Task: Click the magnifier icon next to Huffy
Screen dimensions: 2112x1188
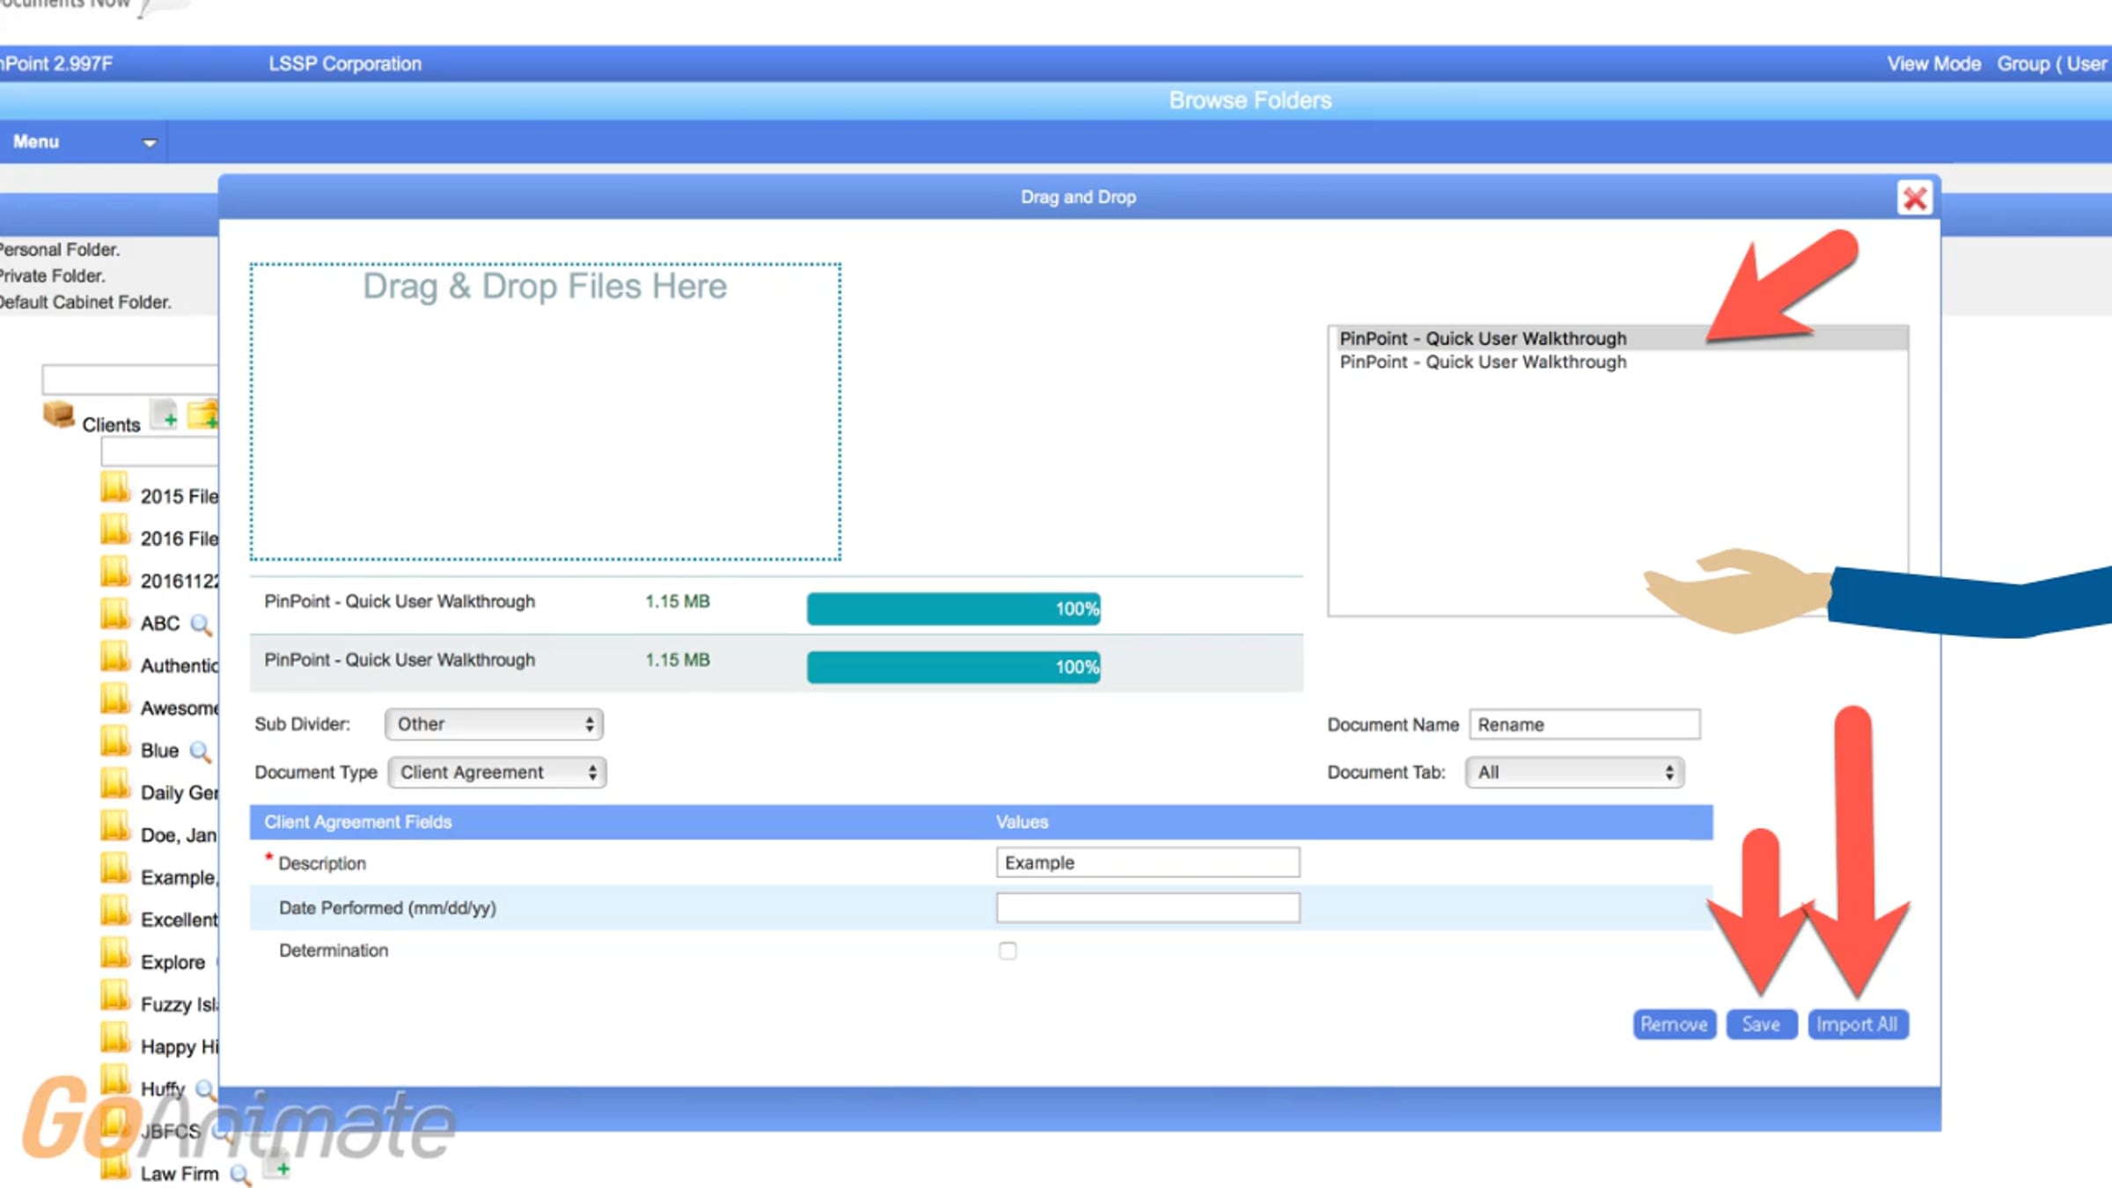Action: pos(205,1089)
